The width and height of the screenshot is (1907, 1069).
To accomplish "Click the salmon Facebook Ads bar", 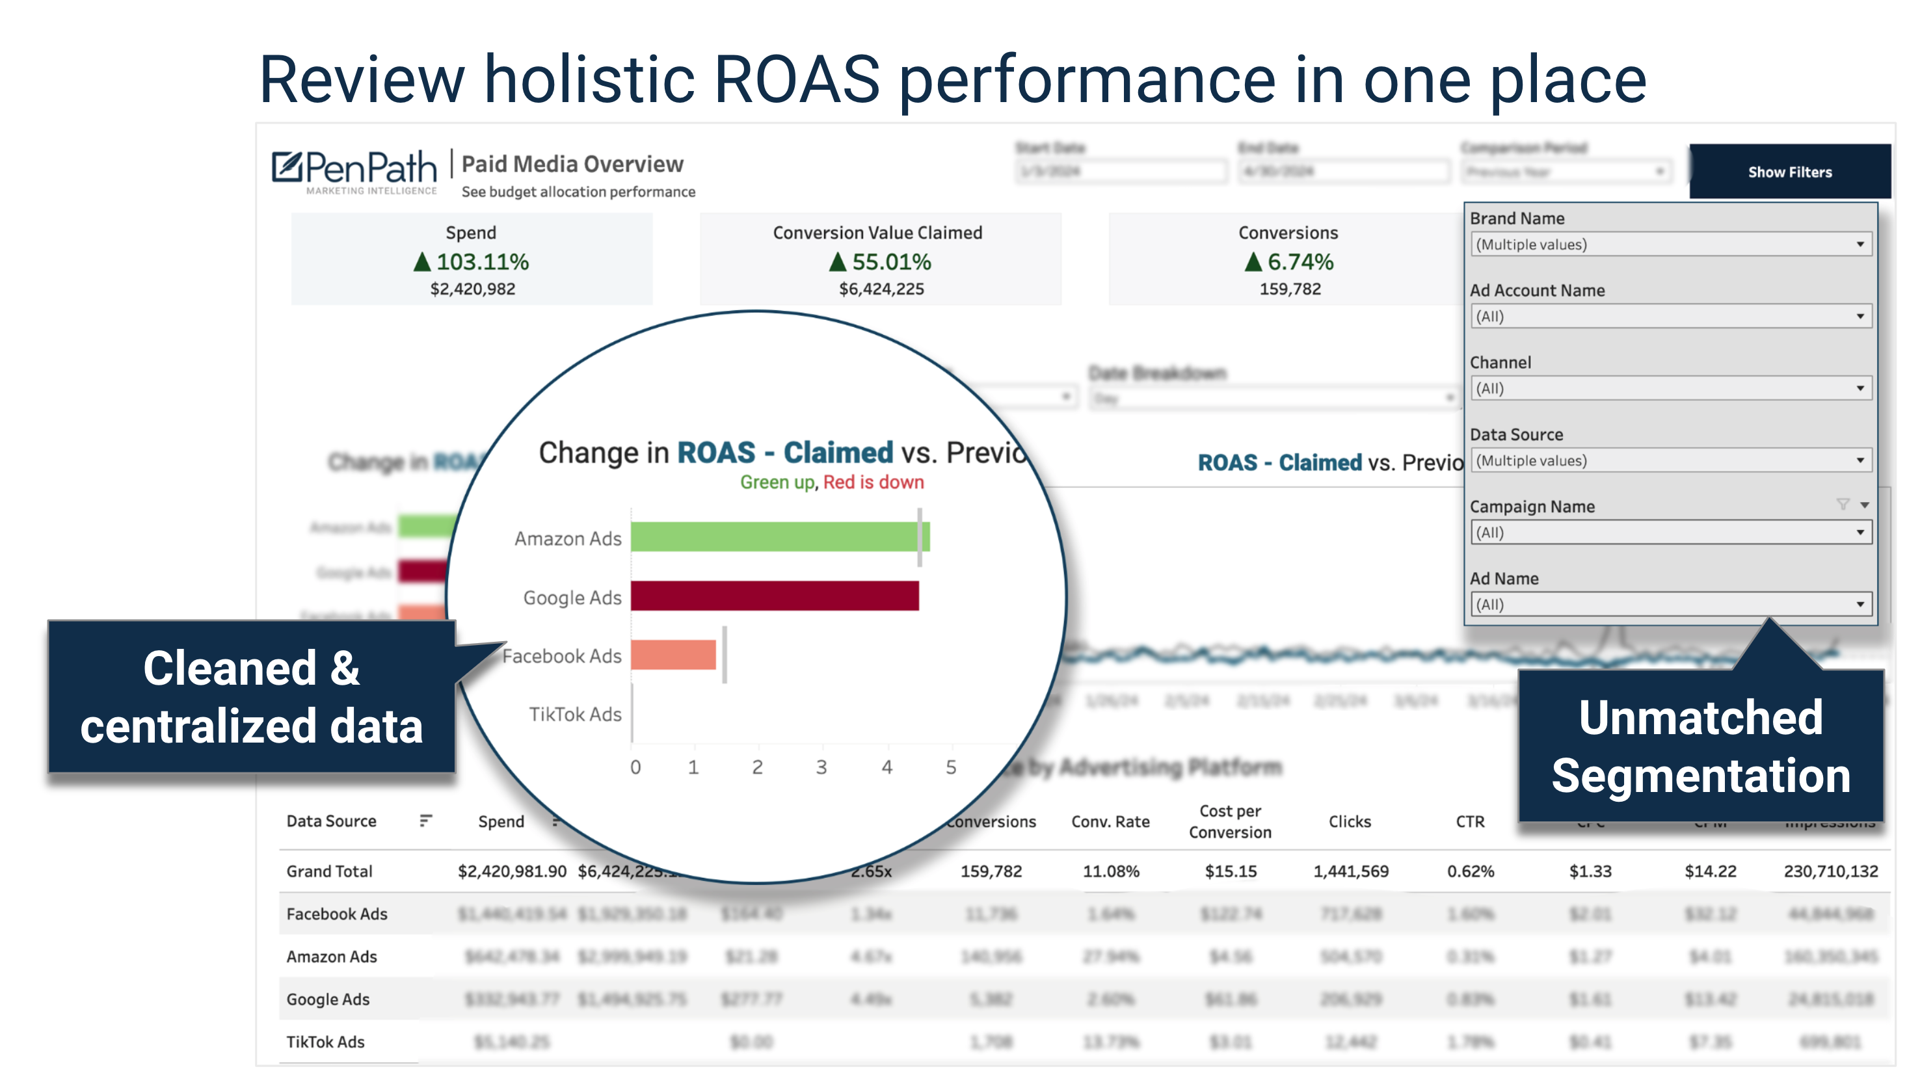I will pos(674,655).
